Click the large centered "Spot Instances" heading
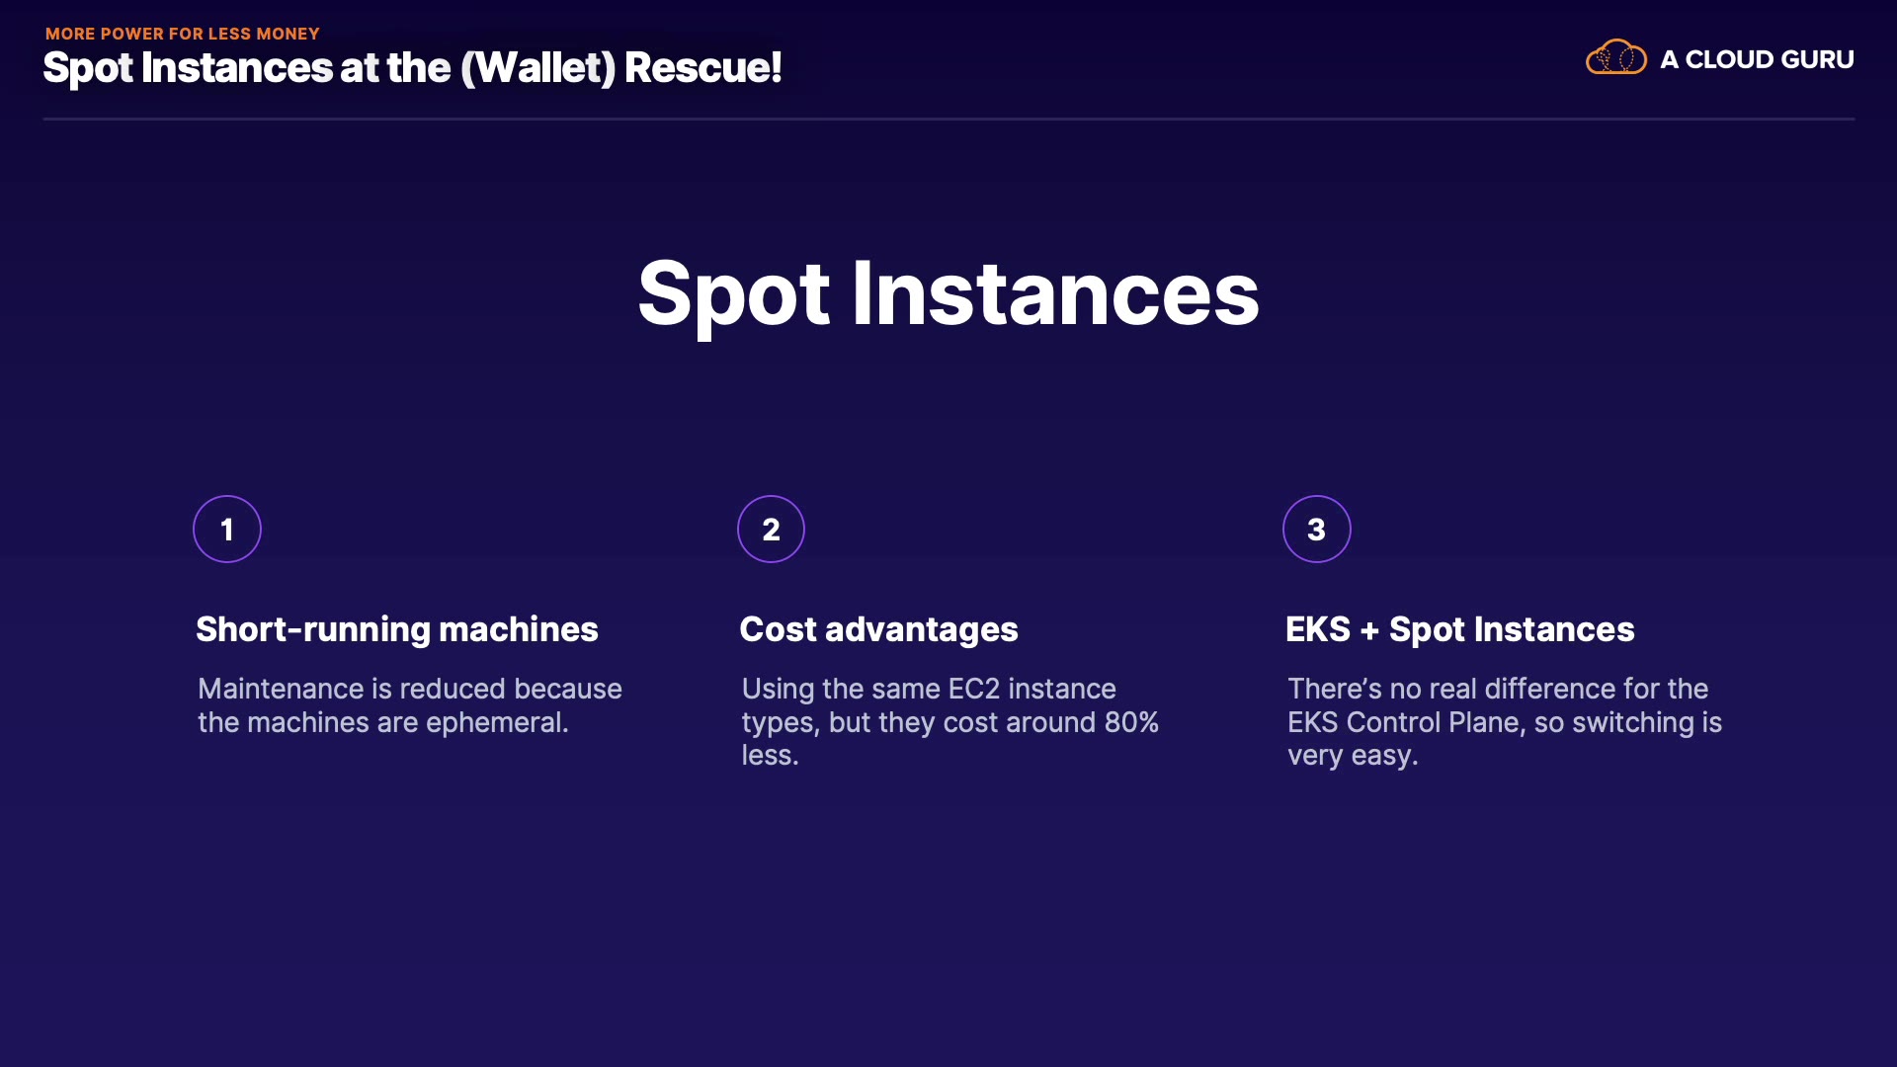1897x1067 pixels. [x=948, y=293]
